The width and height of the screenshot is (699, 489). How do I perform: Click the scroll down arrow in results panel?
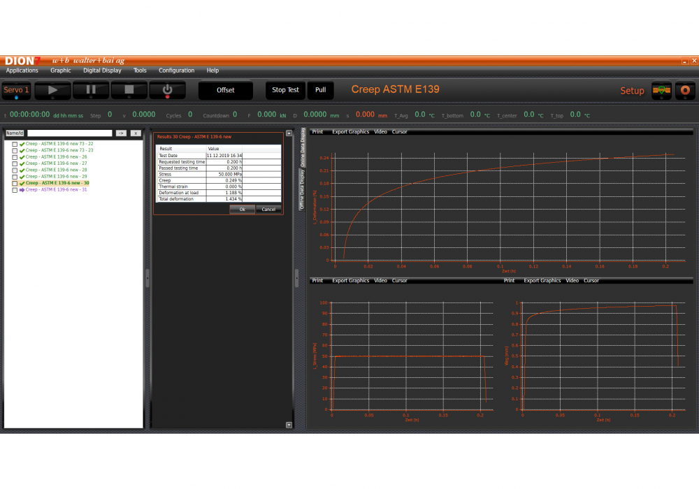(x=289, y=425)
